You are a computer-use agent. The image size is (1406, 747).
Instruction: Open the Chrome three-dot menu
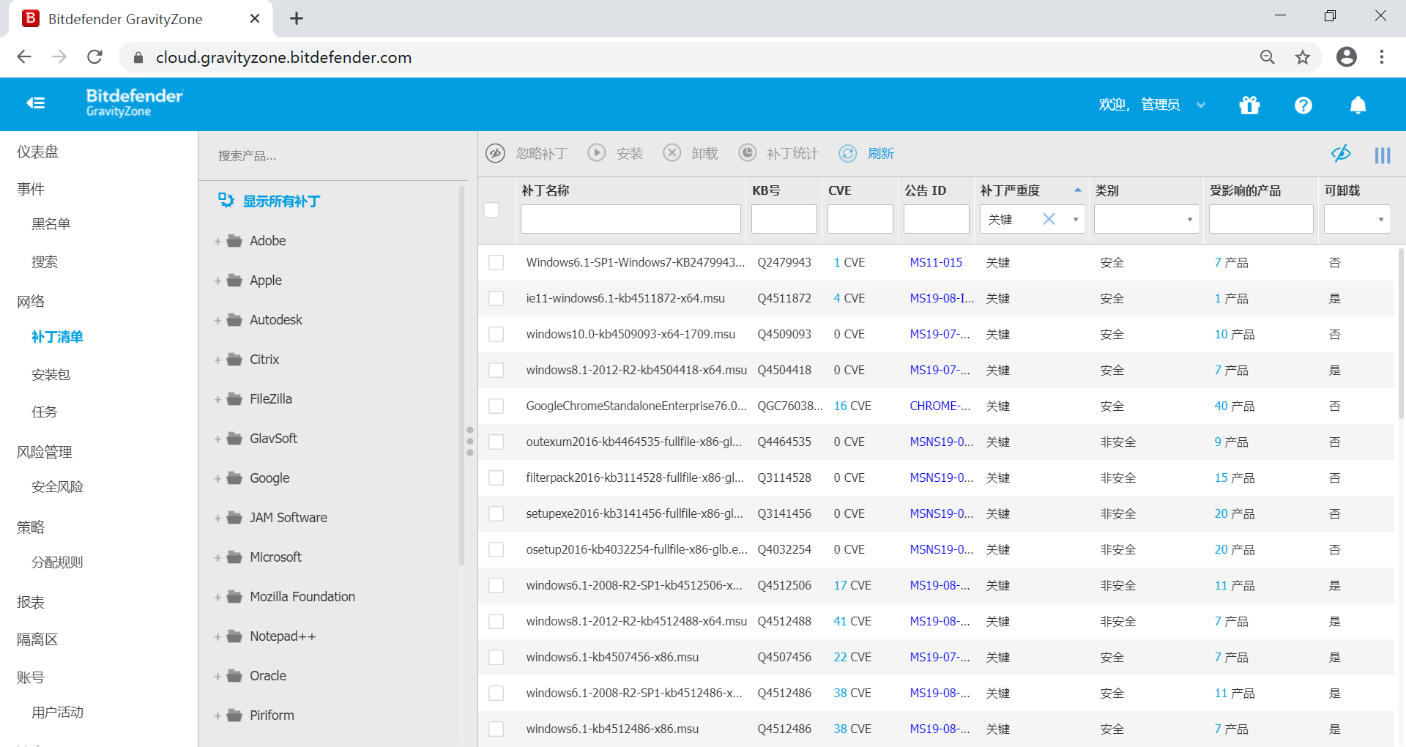pyautogui.click(x=1381, y=57)
